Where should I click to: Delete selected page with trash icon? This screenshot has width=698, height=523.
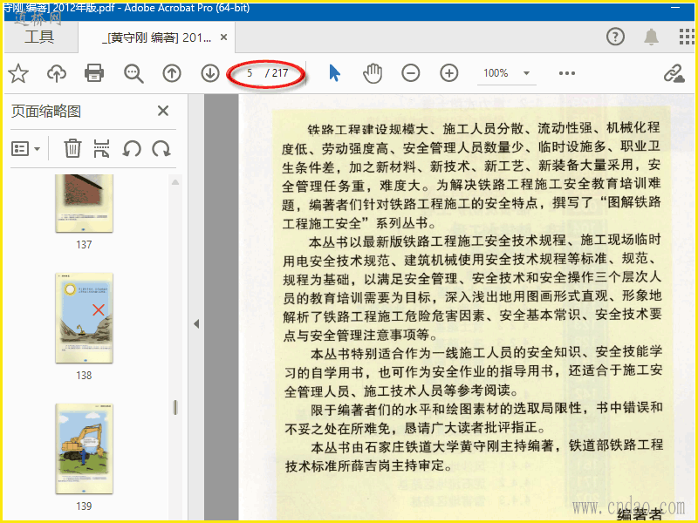coord(72,148)
